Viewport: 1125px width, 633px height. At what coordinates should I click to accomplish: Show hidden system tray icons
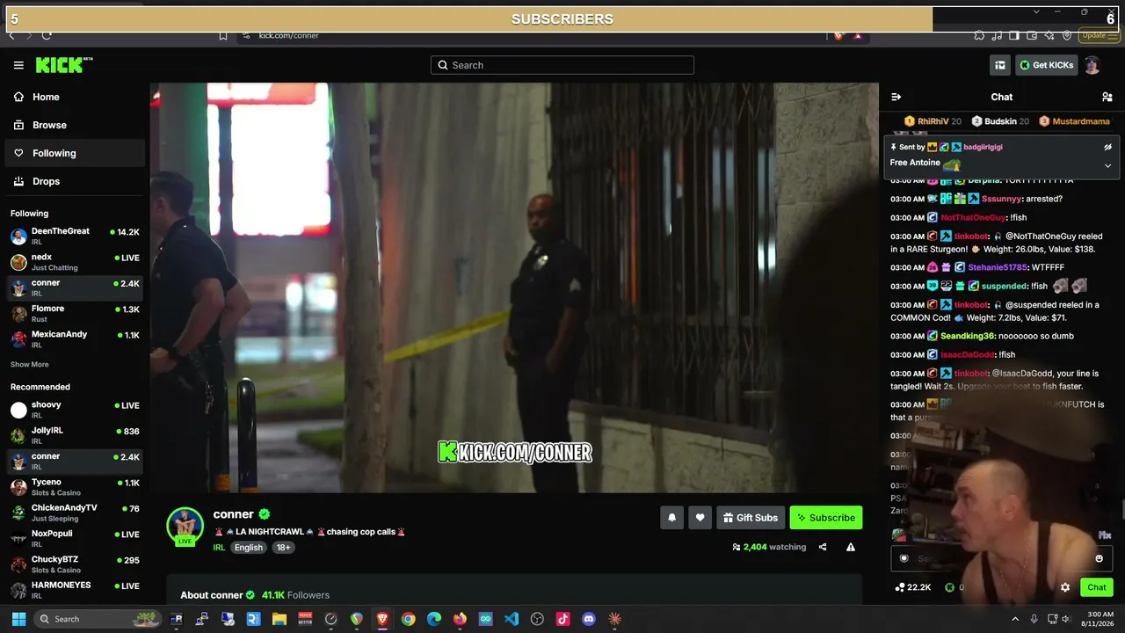(1015, 619)
